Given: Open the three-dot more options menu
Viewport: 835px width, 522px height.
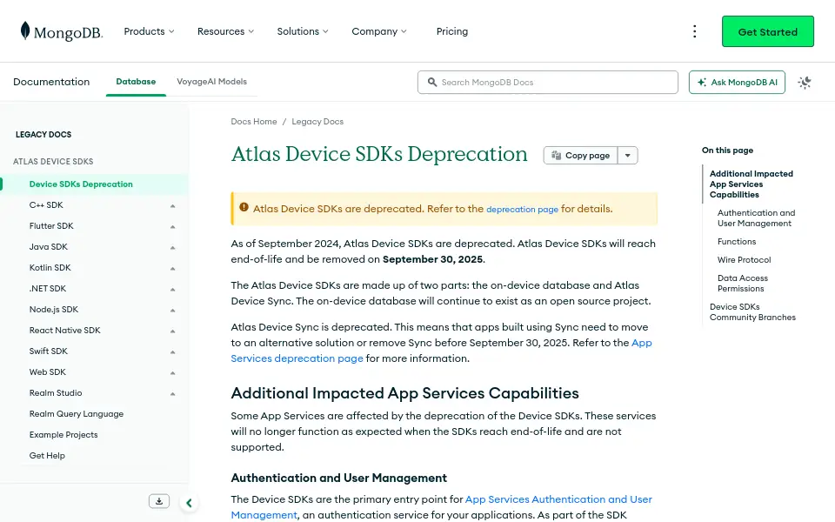Looking at the screenshot, I should [x=694, y=31].
